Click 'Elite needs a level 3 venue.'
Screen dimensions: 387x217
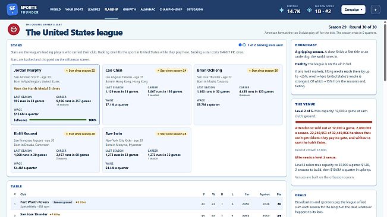click(316, 158)
